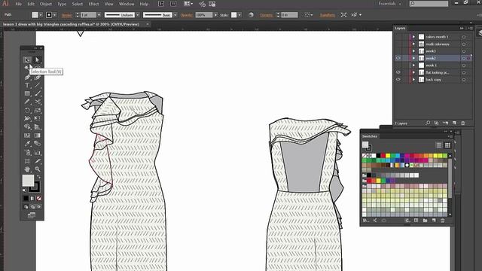The width and height of the screenshot is (482, 271).
Task: Show the multi colorways layer visibility box
Action: (398, 44)
